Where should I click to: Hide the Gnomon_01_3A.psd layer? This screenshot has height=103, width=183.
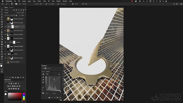tap(5, 46)
